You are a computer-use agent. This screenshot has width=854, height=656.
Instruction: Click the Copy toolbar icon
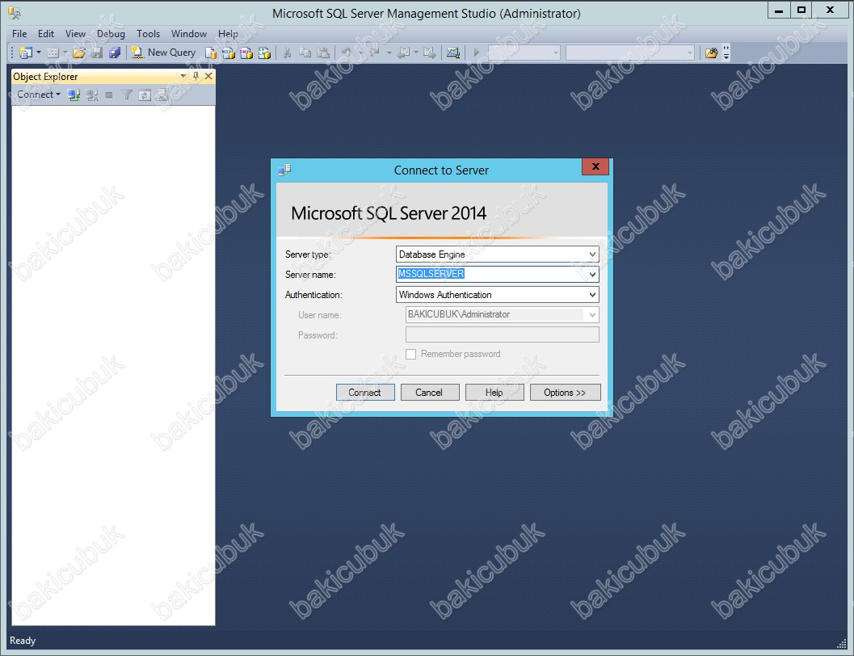[x=305, y=53]
